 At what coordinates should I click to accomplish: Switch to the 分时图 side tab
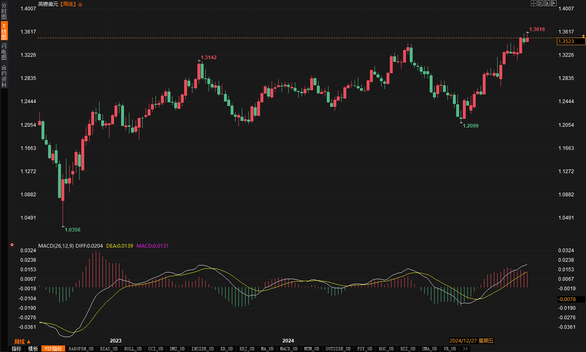[4, 11]
